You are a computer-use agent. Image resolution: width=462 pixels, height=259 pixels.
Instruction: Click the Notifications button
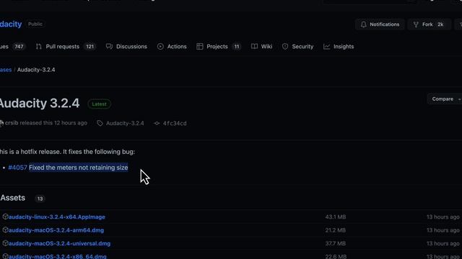tap(380, 24)
